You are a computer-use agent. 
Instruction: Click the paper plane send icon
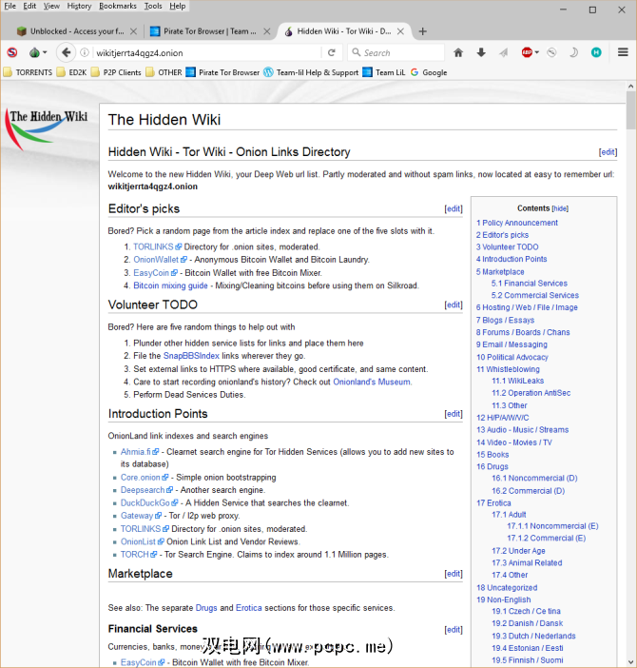tap(504, 53)
